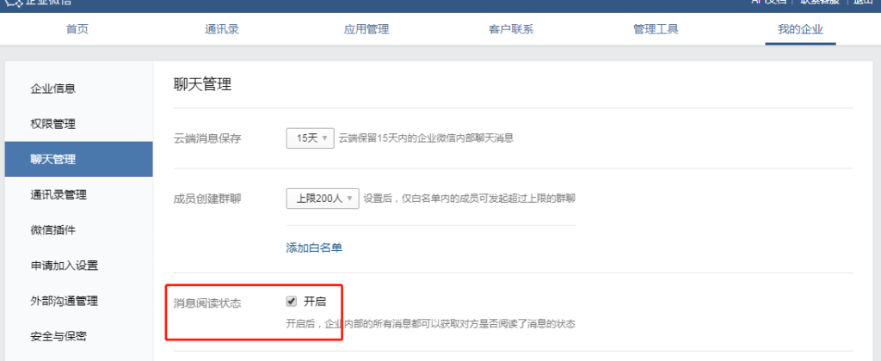The image size is (881, 361).
Task: Click 联系客服 link in the header
Action: pyautogui.click(x=820, y=2)
